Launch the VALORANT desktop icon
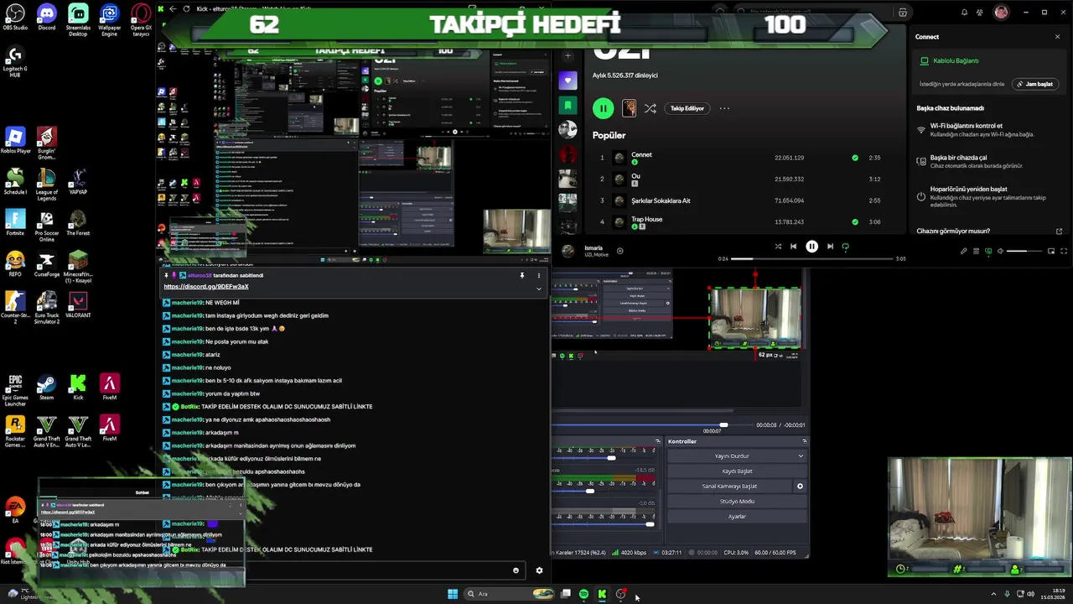This screenshot has width=1073, height=604. click(78, 305)
